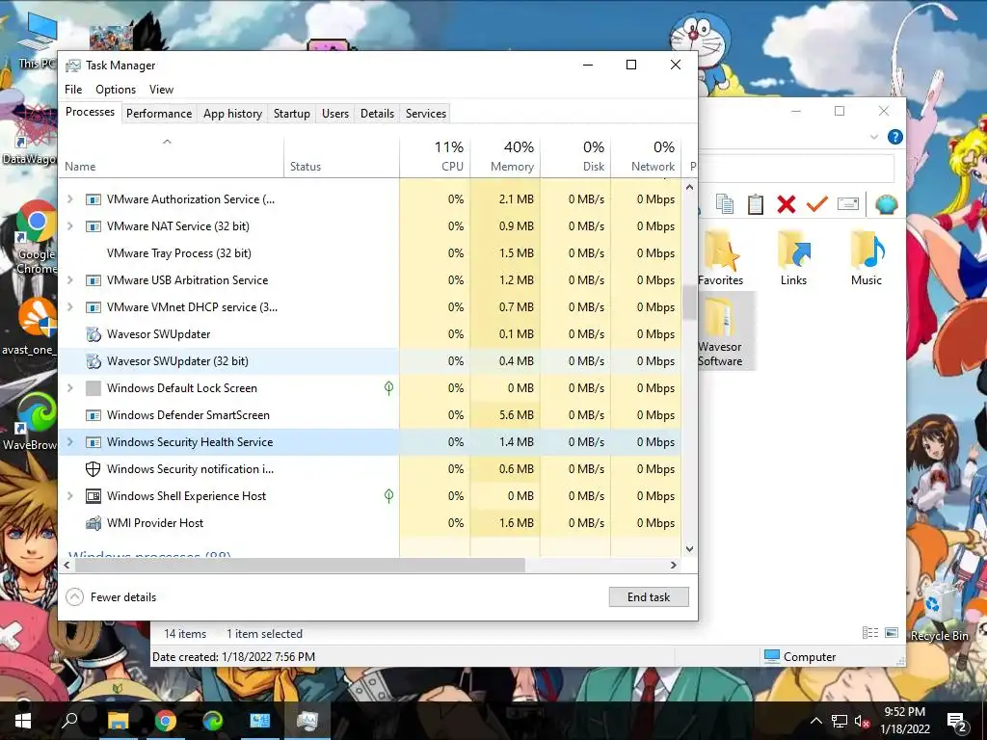Click Windows Default Lock Screen gray icon
987x740 pixels.
click(93, 388)
